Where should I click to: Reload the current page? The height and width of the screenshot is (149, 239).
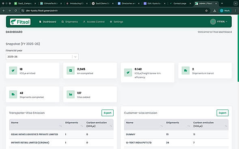pos(15,11)
